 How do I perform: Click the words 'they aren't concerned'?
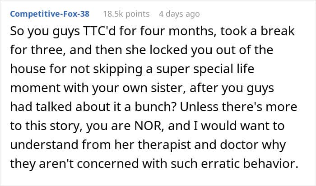click(74, 163)
